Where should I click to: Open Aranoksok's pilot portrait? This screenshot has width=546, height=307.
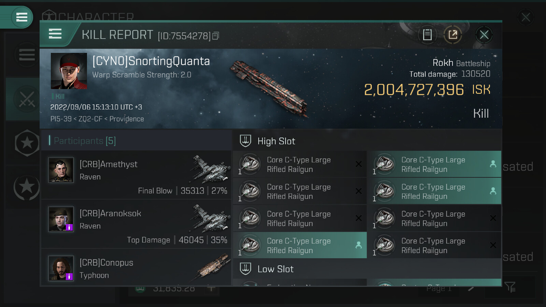point(61,219)
